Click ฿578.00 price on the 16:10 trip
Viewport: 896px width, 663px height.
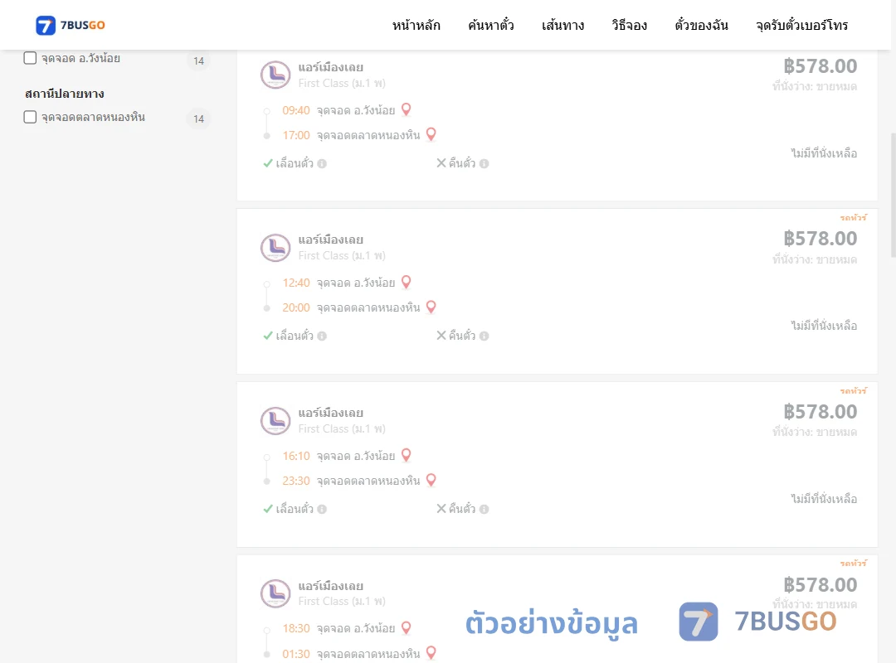(820, 412)
